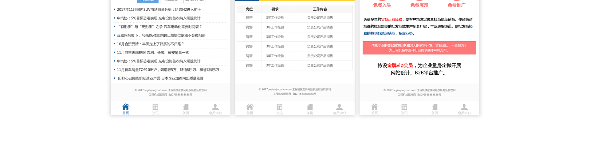Open article 11月轿车销量TOP10出炉
The height and width of the screenshot is (153, 590).
click(x=168, y=69)
